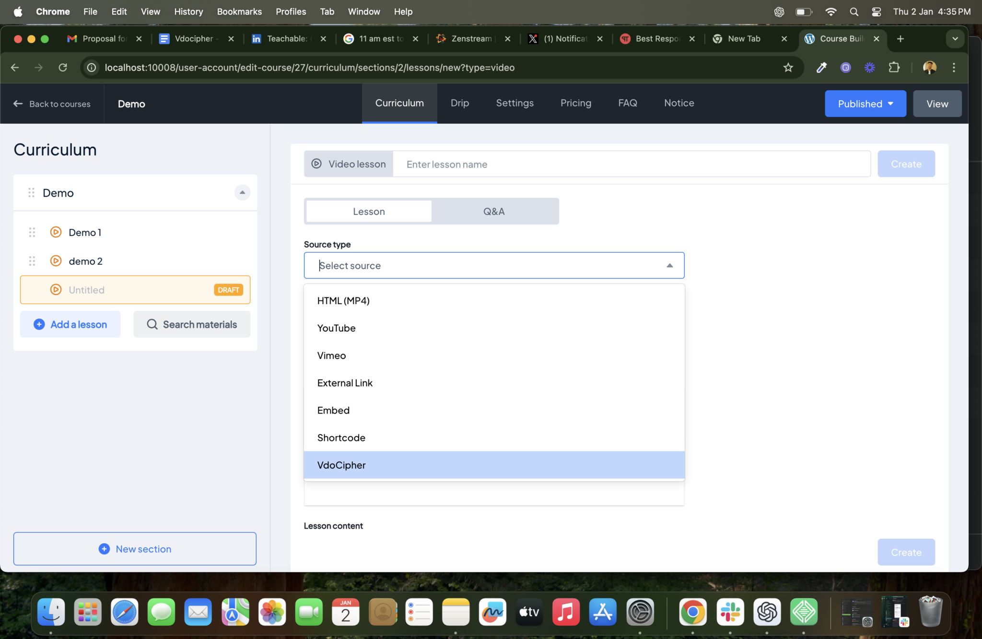Open the Bookmarks menu in the menu bar

239,12
